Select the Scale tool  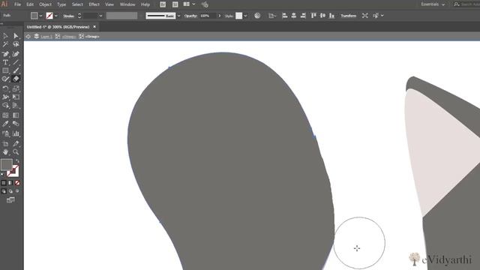point(16,88)
